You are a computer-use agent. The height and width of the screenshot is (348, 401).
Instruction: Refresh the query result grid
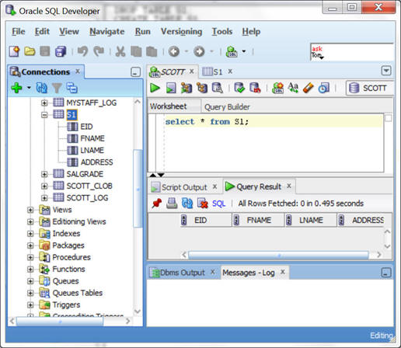tap(187, 204)
